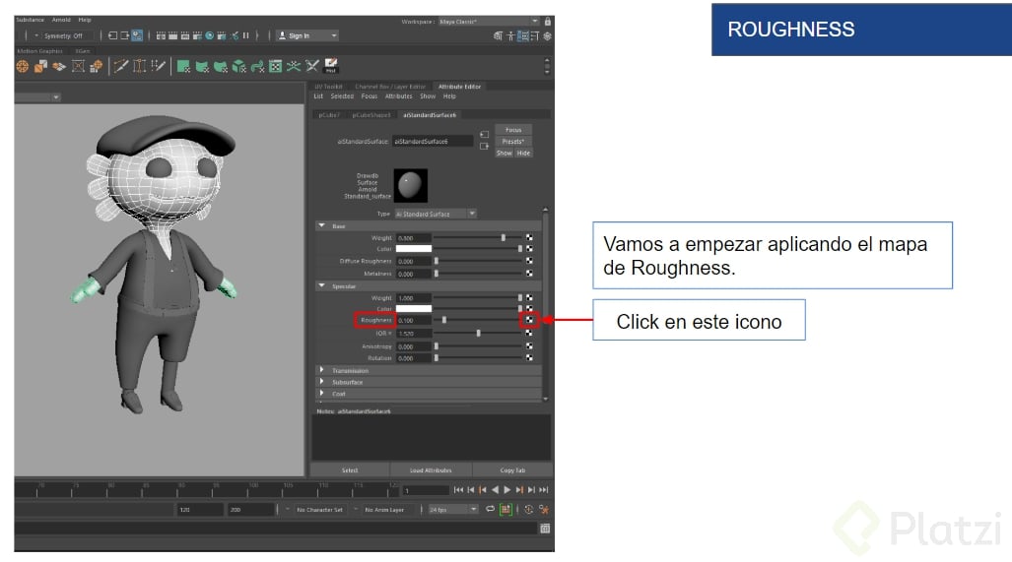This screenshot has width=1012, height=562.
Task: Click the Select button
Action: pyautogui.click(x=350, y=470)
